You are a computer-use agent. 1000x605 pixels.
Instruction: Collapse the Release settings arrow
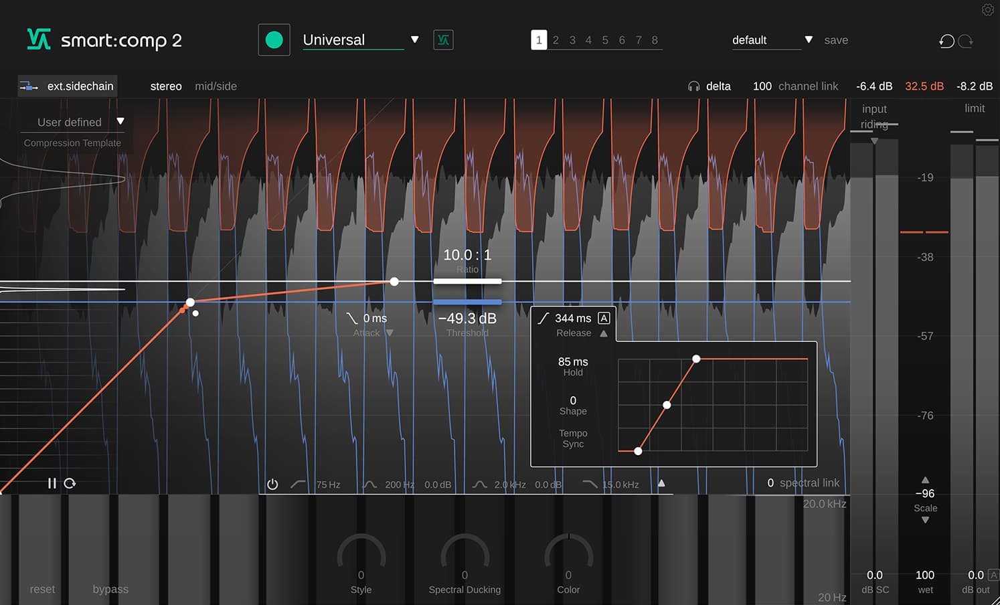pyautogui.click(x=604, y=333)
